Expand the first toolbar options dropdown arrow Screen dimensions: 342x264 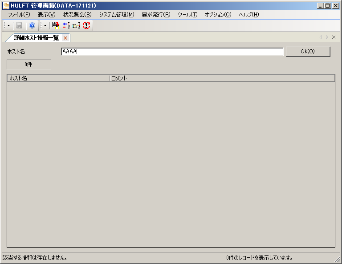(x=8, y=26)
